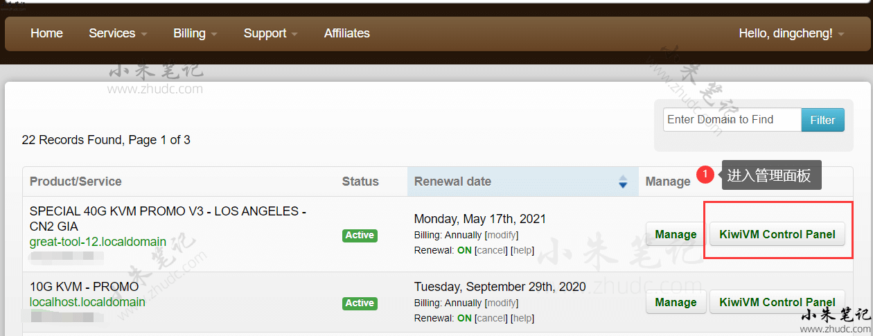
Task: Click the Enter Domain to Find field
Action: (x=732, y=120)
